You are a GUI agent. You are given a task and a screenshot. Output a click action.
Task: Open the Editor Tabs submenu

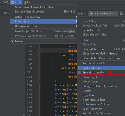[43, 21]
